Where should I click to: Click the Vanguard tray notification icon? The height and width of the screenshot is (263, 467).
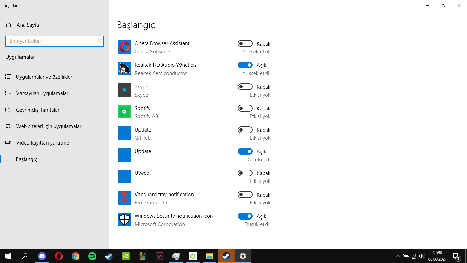[x=124, y=198]
